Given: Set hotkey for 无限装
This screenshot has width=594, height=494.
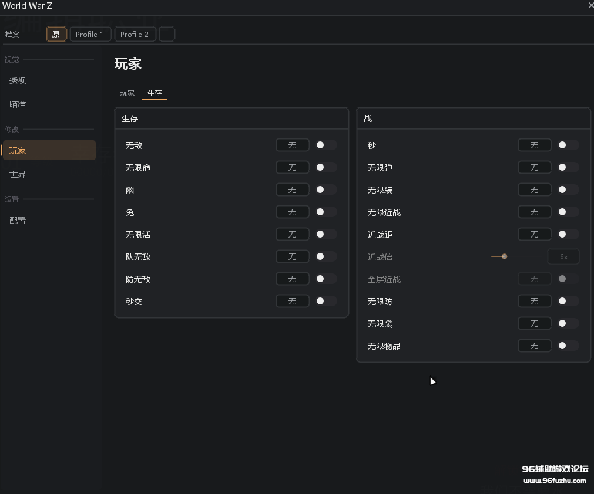Looking at the screenshot, I should click(535, 190).
